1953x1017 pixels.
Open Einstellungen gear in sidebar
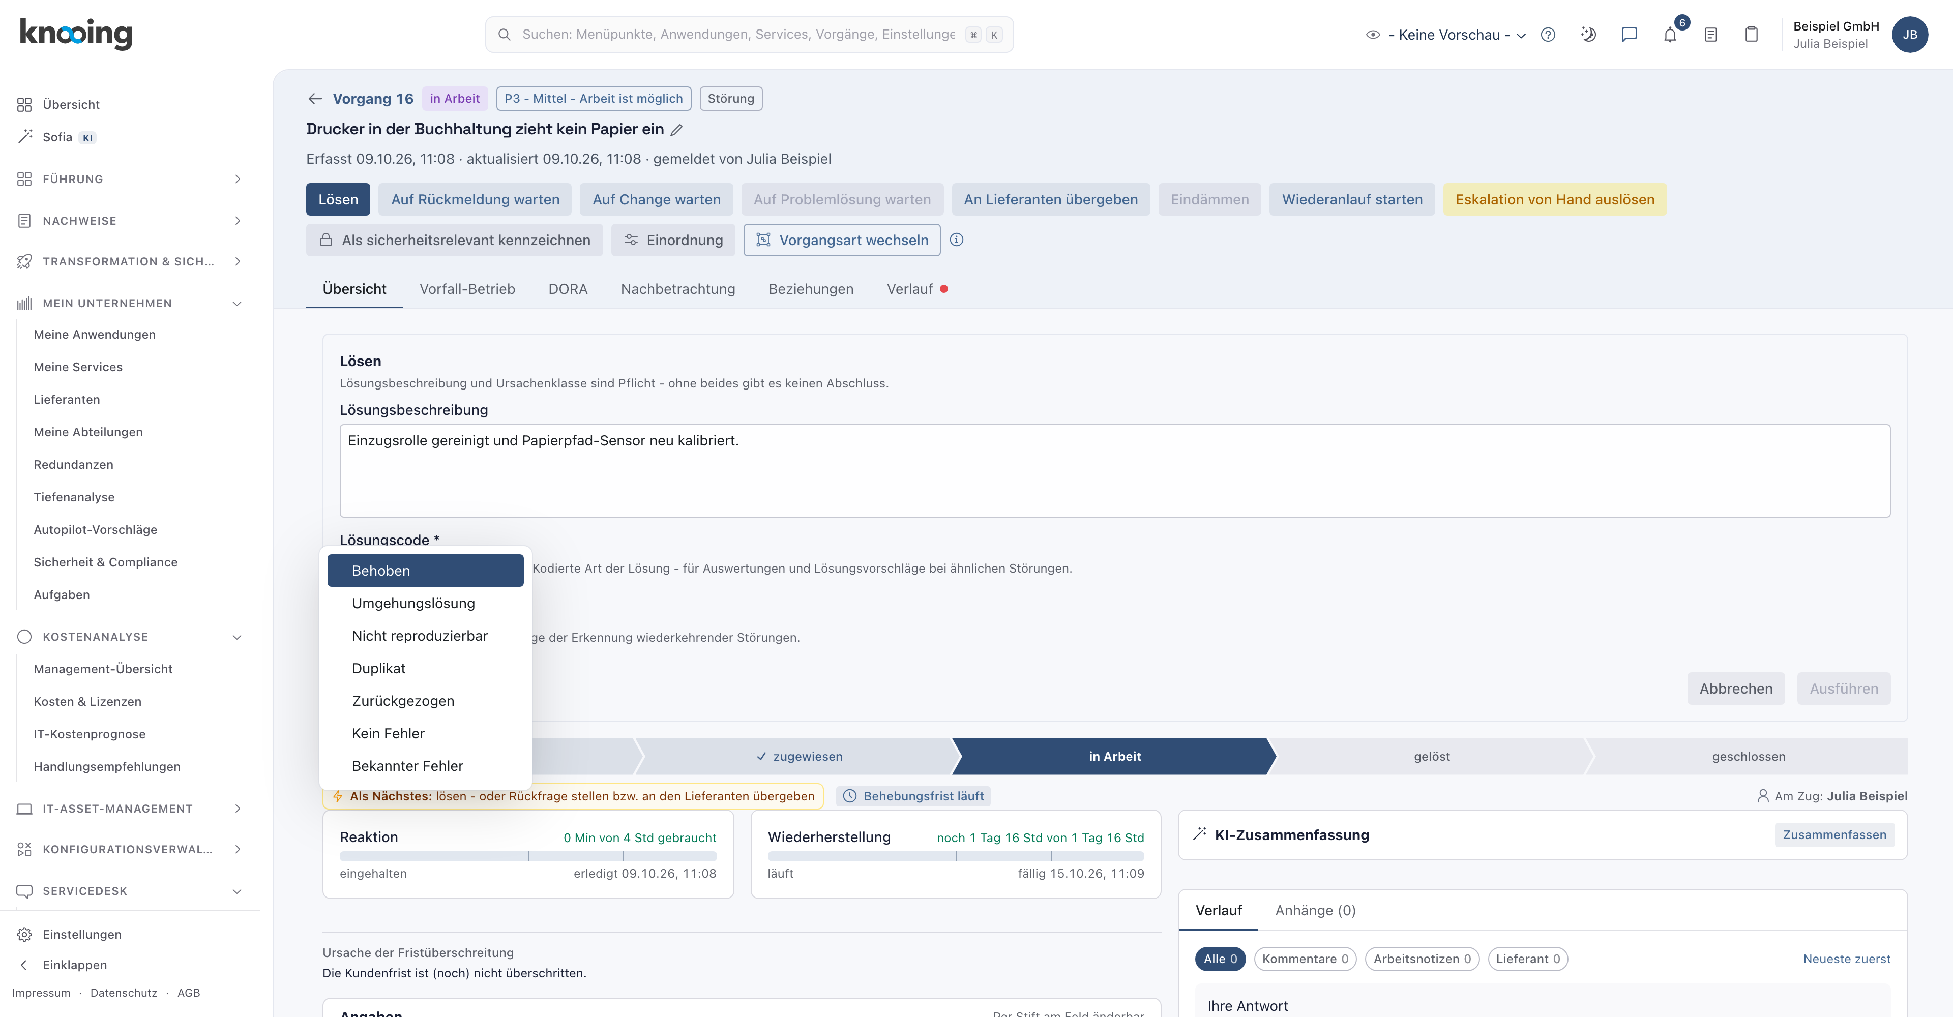click(x=82, y=935)
